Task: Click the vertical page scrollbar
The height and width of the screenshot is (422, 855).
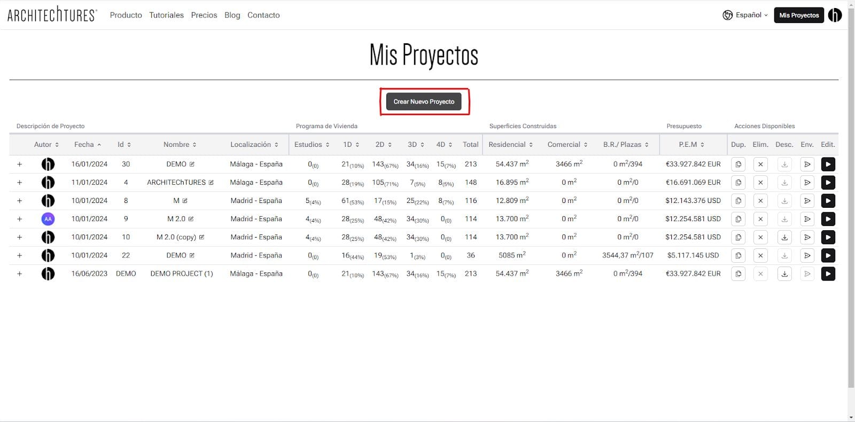Action: 851,203
